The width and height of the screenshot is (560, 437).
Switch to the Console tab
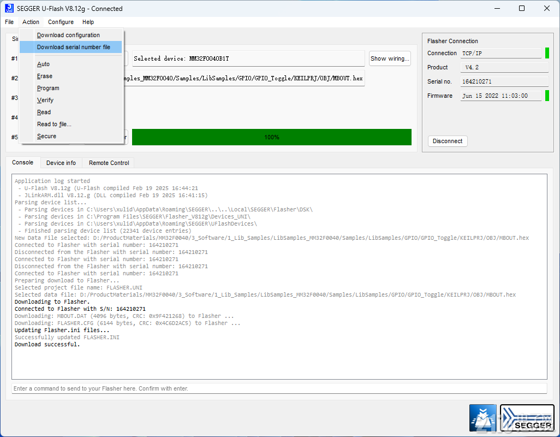click(23, 162)
